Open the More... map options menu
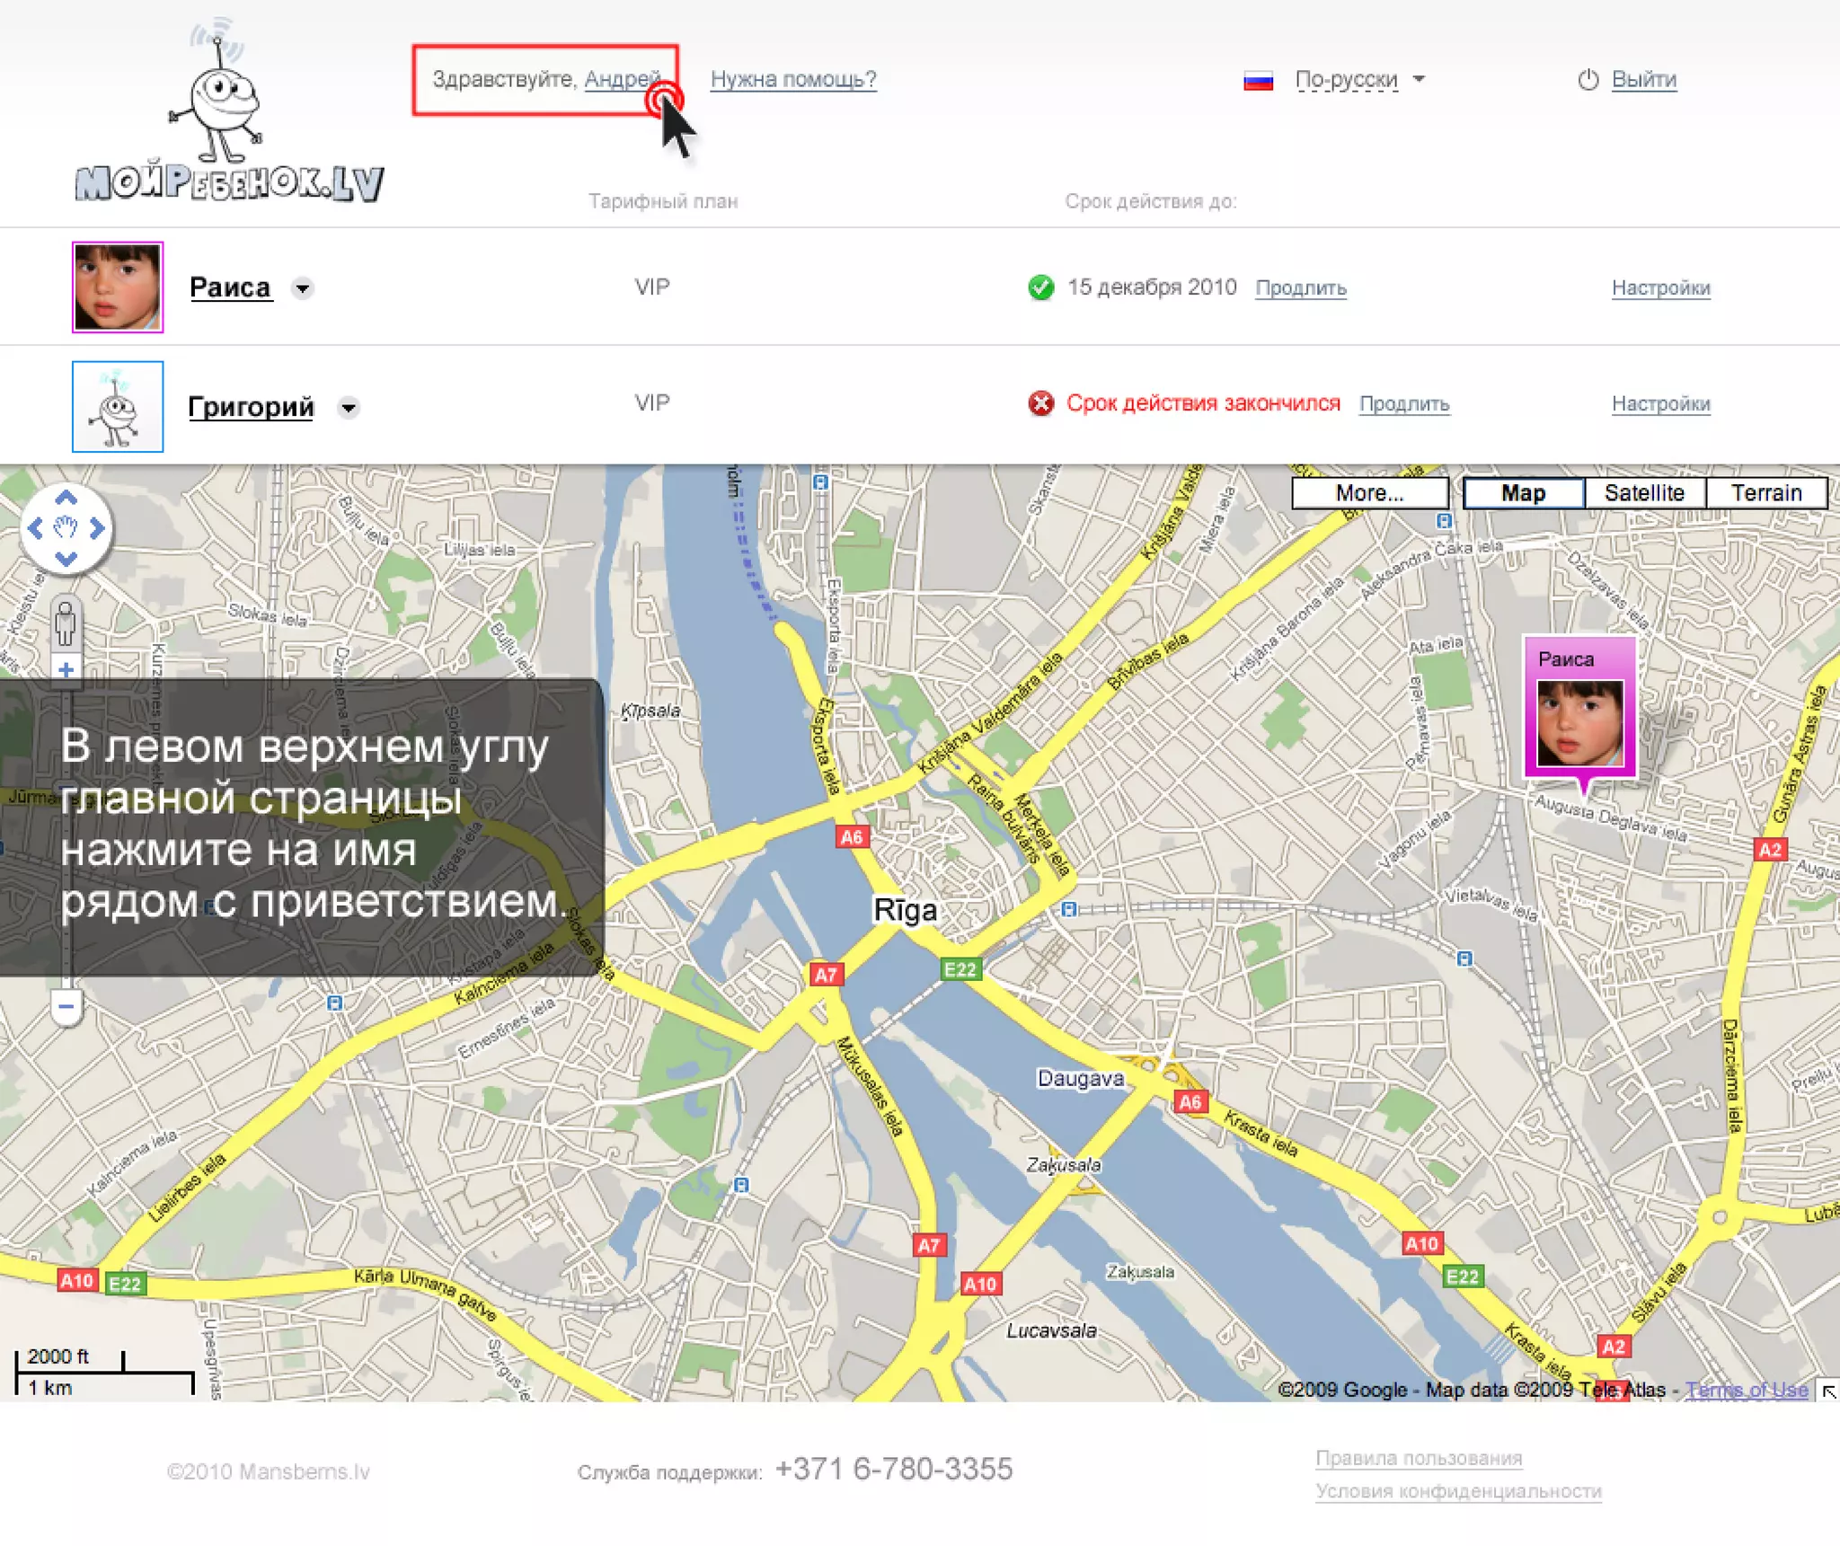This screenshot has width=1840, height=1546. [1368, 493]
